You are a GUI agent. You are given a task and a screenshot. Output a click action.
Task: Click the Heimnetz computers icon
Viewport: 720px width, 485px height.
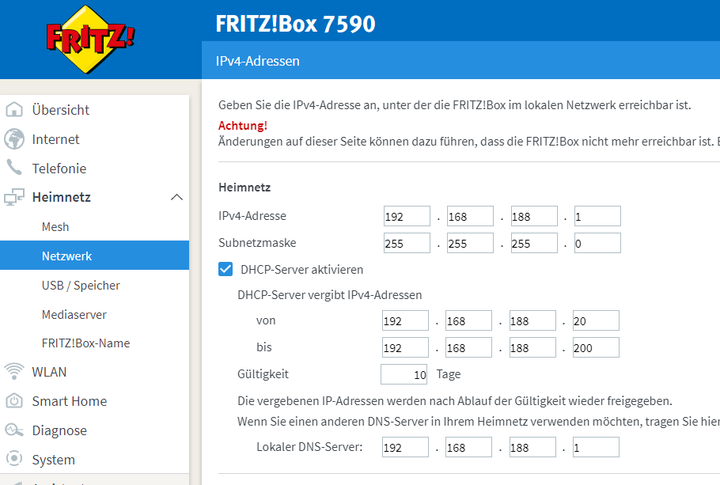(x=14, y=197)
